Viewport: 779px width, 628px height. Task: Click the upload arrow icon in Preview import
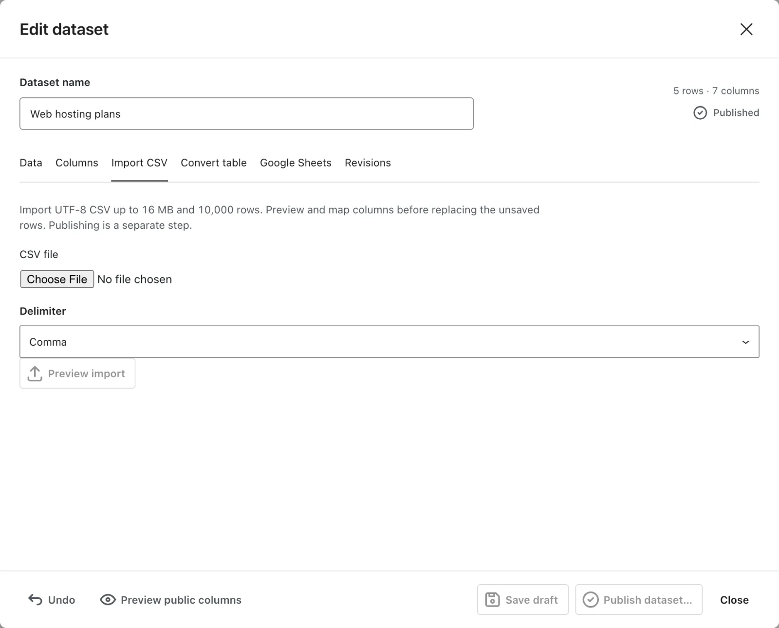[x=35, y=373]
